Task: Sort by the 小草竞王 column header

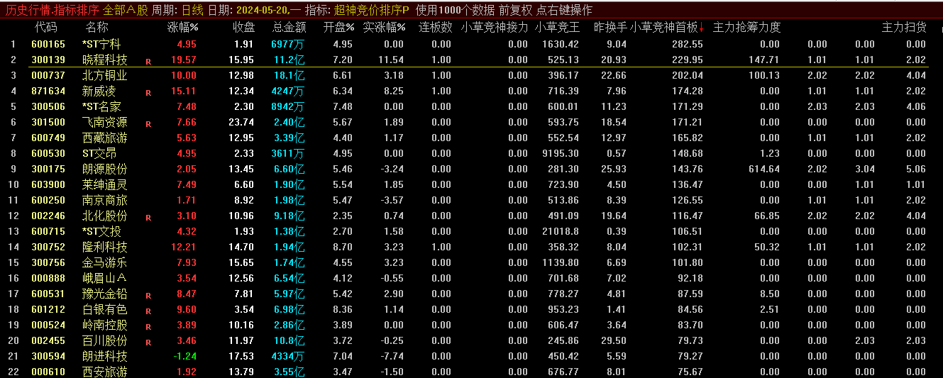Action: [557, 27]
